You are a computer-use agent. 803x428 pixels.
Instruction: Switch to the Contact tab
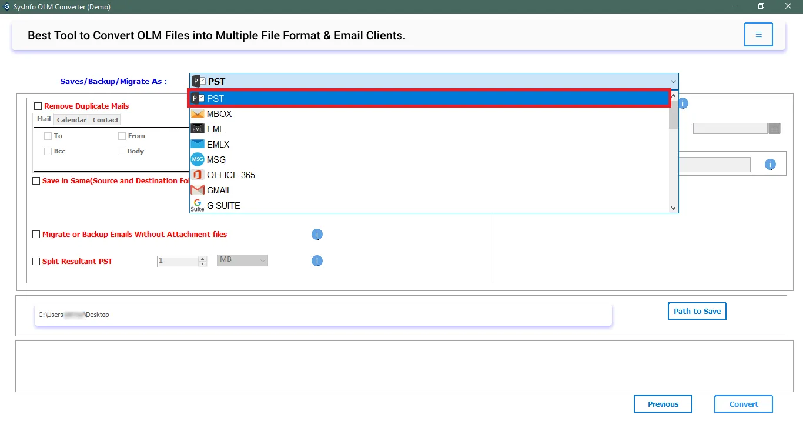coord(106,120)
